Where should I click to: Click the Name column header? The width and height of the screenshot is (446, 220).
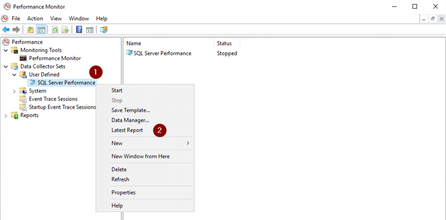(x=169, y=44)
